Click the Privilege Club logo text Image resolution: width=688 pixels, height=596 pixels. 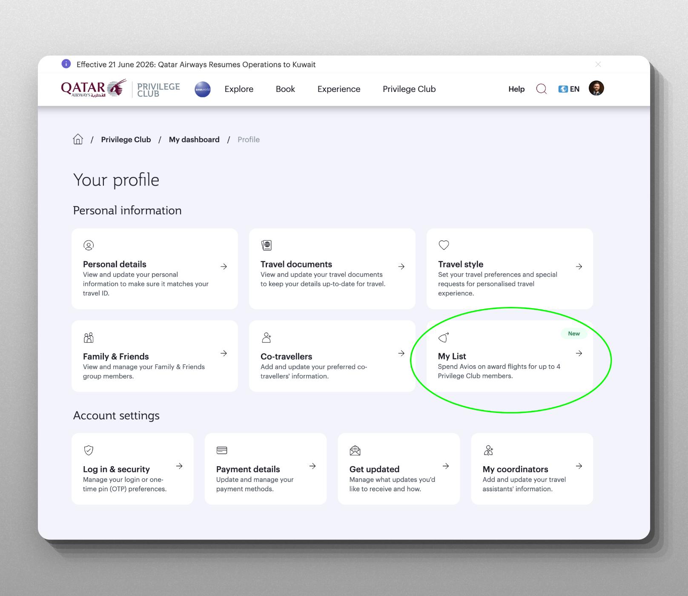(158, 90)
